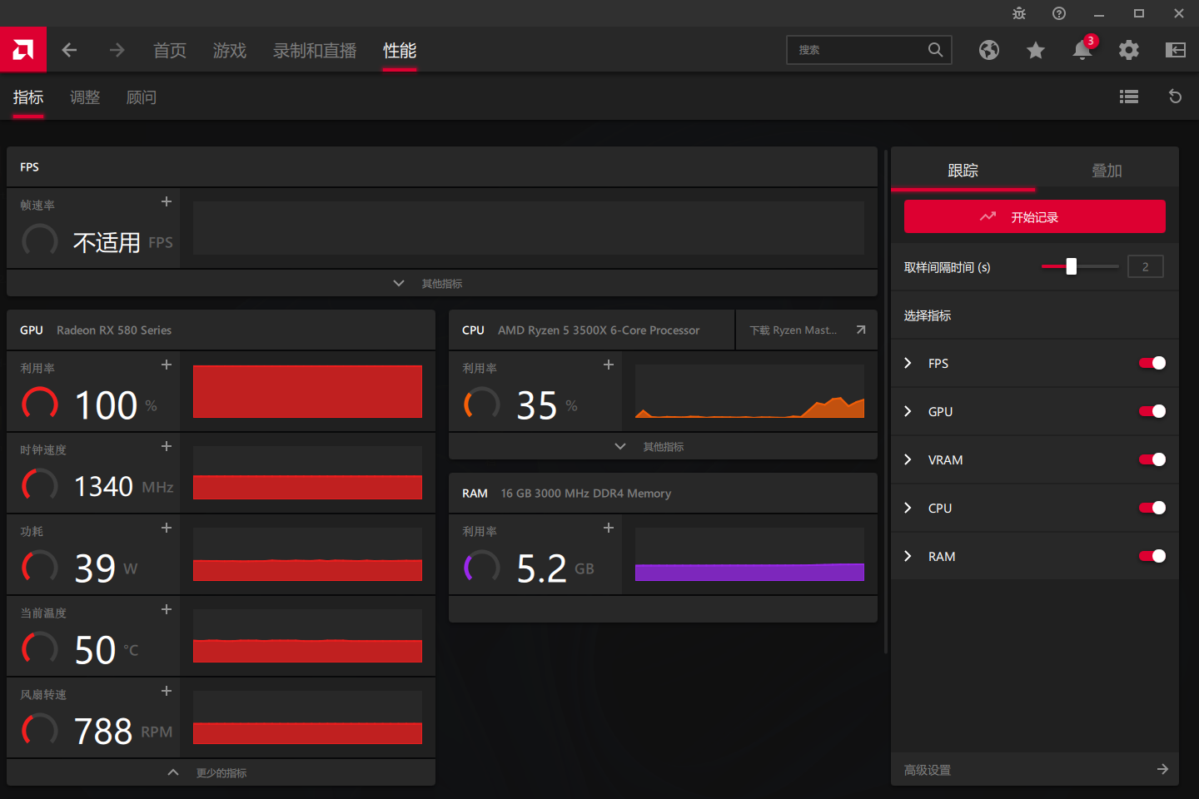
Task: Expand the GPU metric options chevron
Action: tap(908, 411)
